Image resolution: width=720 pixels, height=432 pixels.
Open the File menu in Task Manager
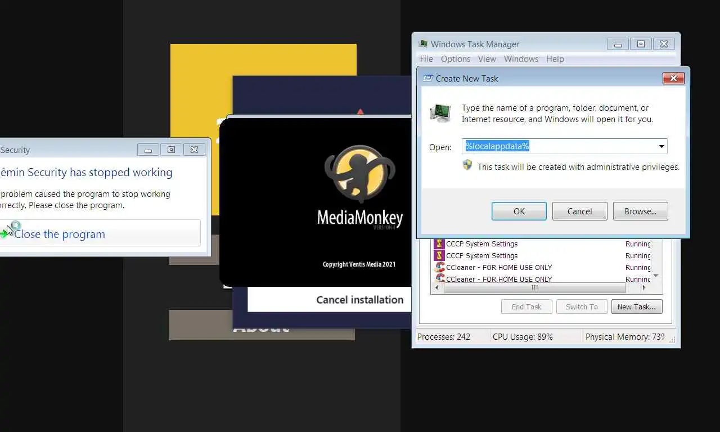(426, 58)
